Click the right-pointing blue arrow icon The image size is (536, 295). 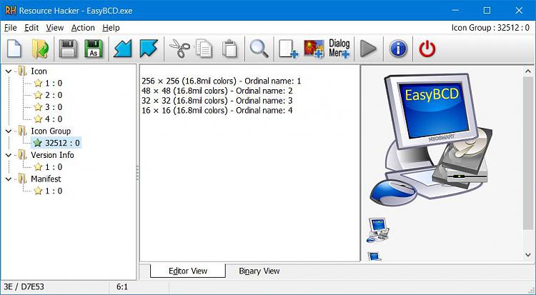(x=149, y=49)
